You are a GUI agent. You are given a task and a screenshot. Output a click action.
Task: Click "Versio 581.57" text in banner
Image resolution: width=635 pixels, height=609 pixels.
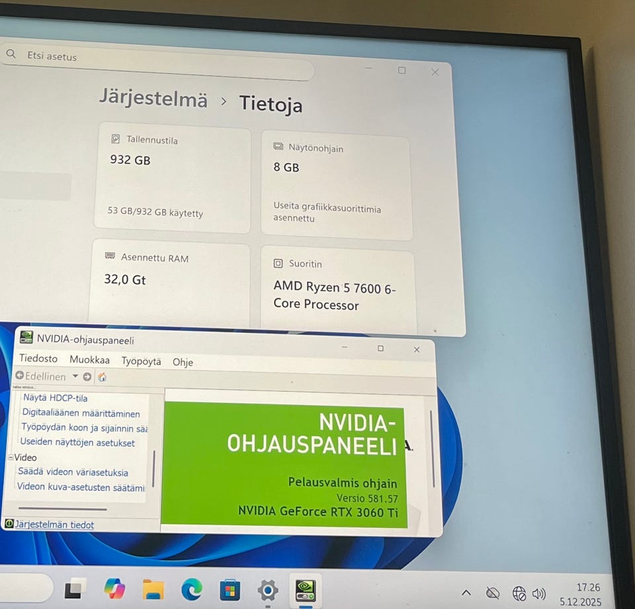(367, 498)
